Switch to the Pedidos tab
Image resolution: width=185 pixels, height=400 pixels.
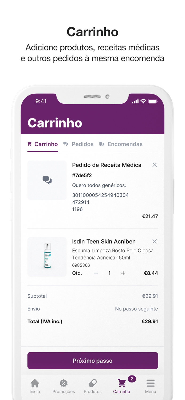click(82, 144)
